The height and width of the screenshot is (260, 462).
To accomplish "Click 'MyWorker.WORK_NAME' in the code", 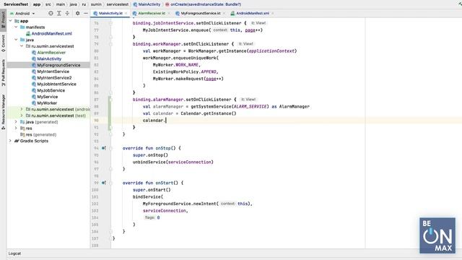I will click(176, 65).
